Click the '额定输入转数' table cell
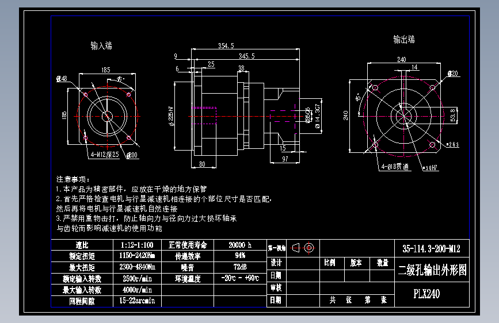This screenshot has width=499, height=323. tap(82, 279)
